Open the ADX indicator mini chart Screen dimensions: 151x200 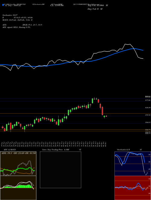tap(18, 164)
